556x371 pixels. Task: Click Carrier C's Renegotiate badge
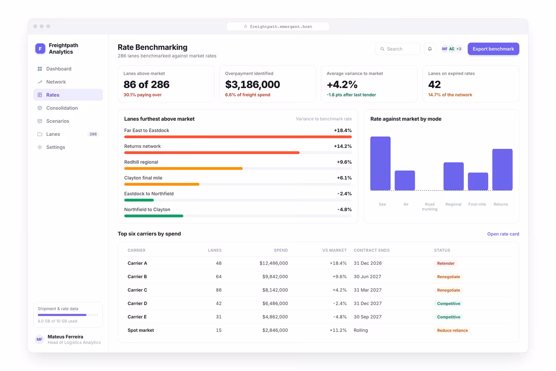click(x=449, y=290)
